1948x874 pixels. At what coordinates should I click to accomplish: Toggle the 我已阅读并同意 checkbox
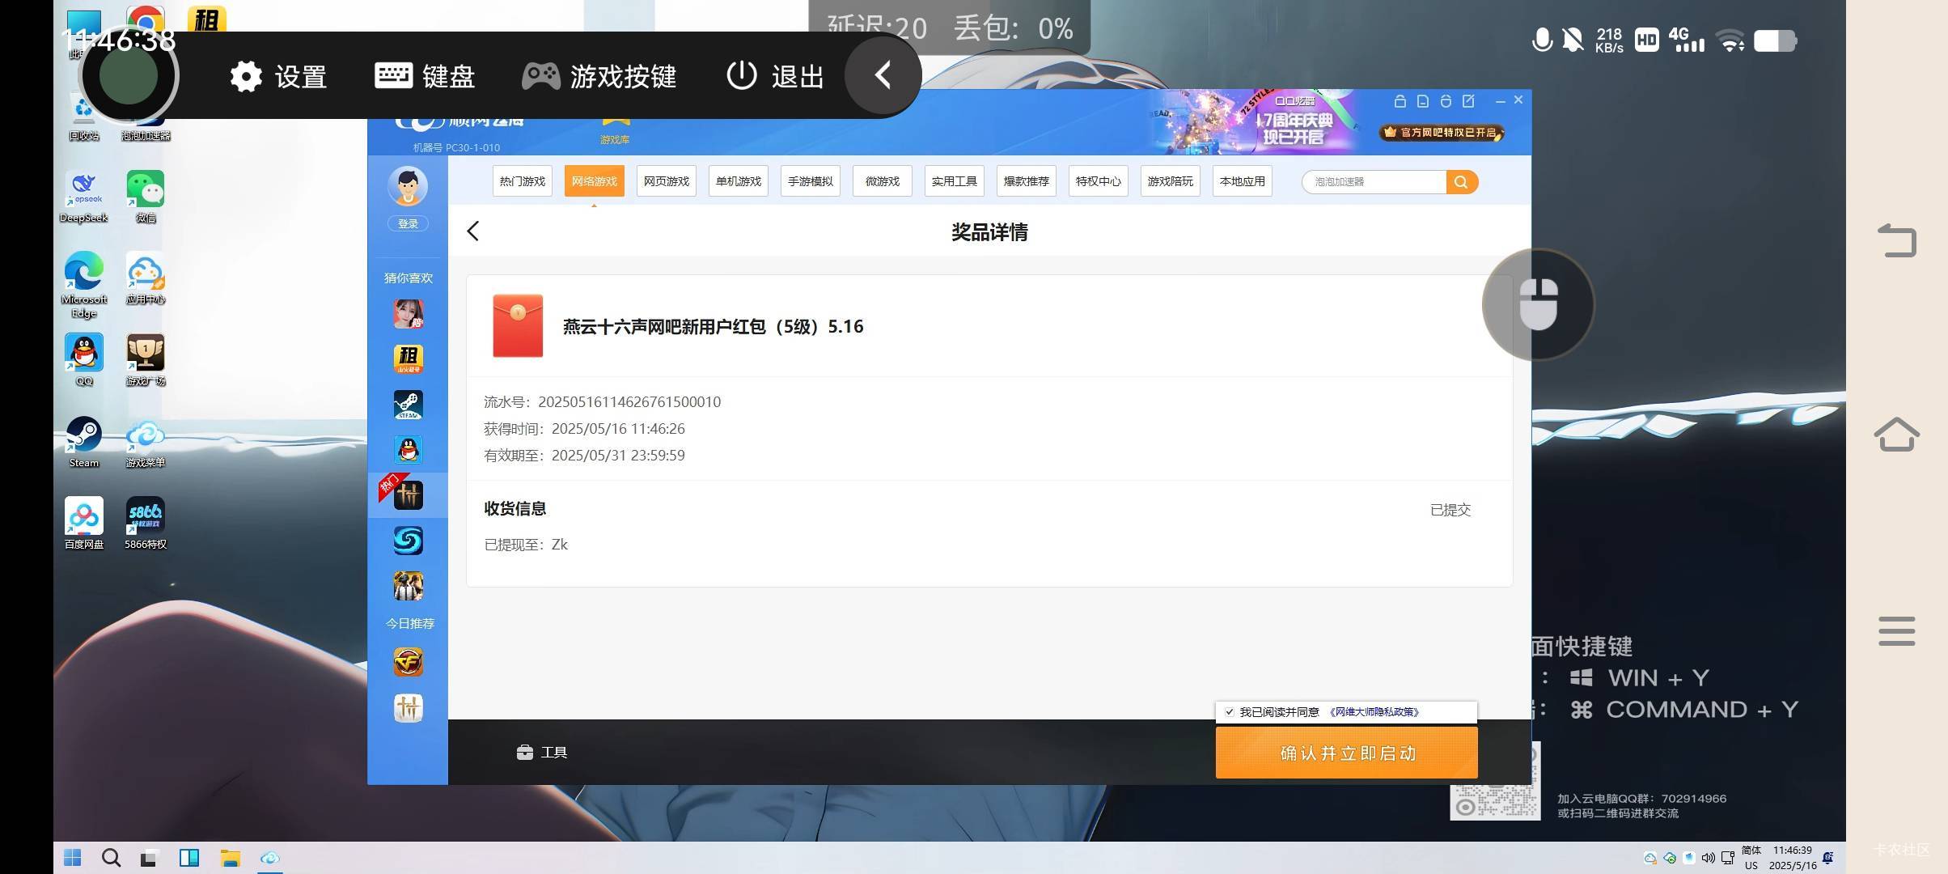click(1230, 712)
